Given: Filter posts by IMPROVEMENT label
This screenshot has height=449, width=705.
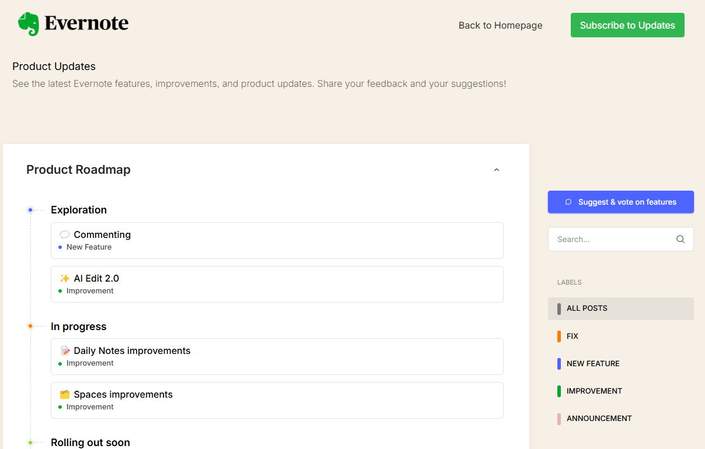Looking at the screenshot, I should point(621,391).
